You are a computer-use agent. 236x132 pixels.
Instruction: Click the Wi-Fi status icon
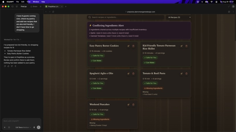tap(212, 2)
